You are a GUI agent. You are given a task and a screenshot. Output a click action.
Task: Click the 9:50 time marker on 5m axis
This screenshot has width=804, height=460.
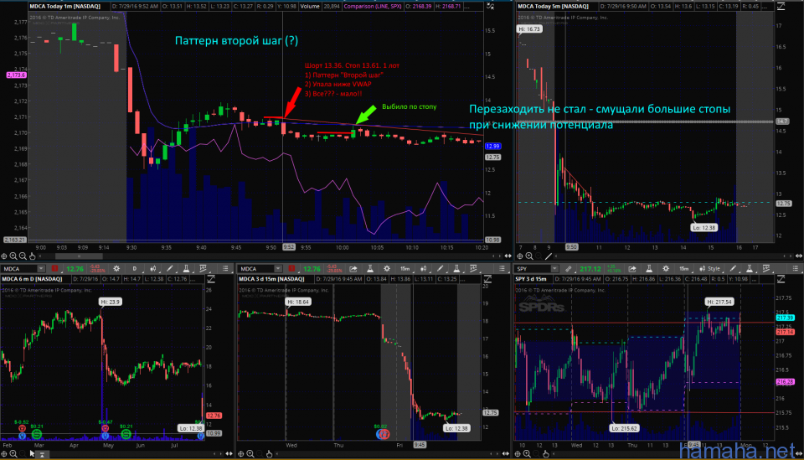(571, 246)
